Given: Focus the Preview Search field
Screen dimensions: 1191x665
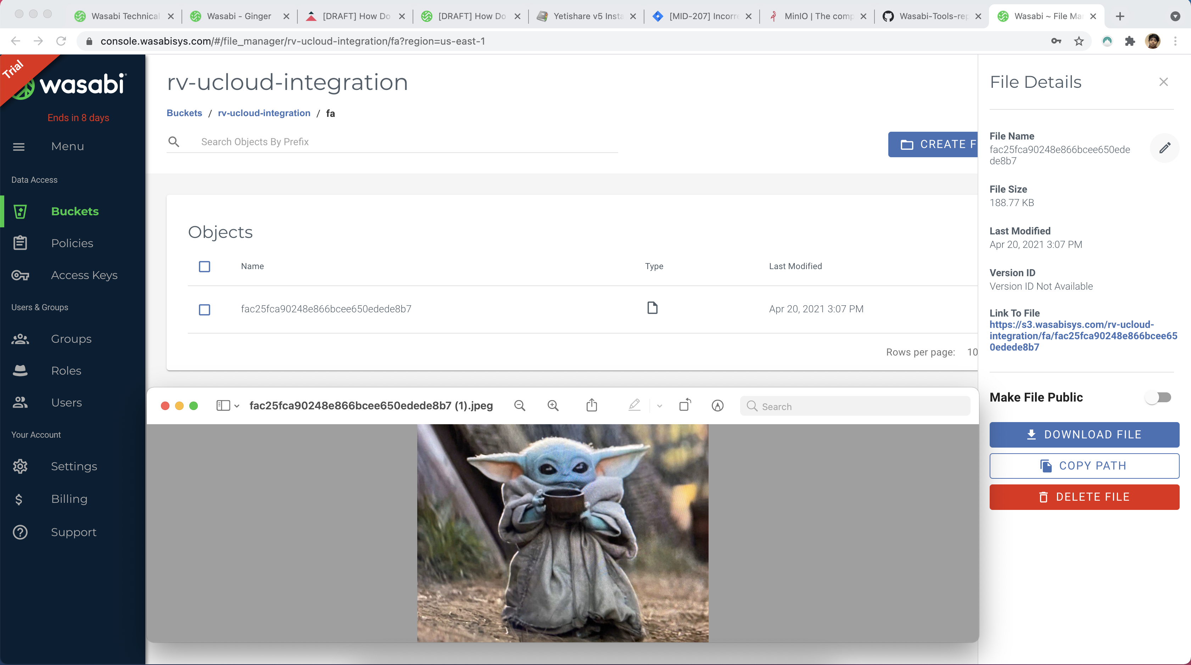Looking at the screenshot, I should tap(855, 407).
